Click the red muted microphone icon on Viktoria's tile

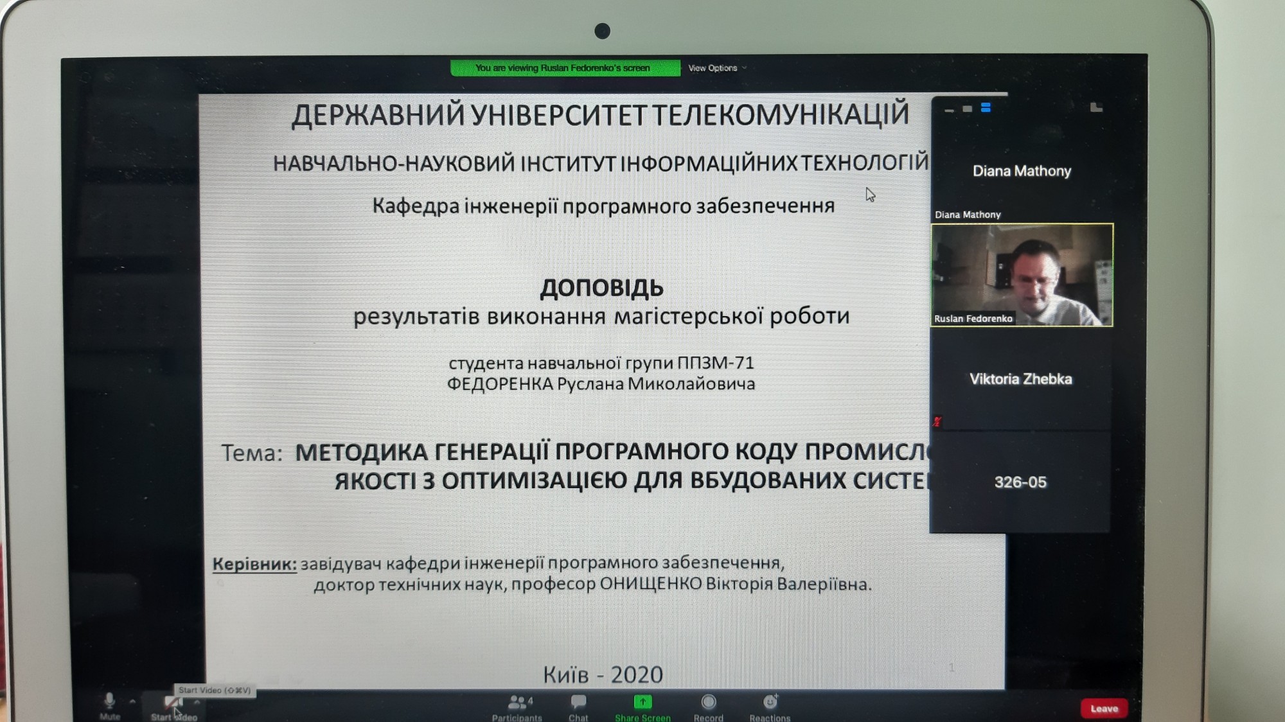[937, 421]
